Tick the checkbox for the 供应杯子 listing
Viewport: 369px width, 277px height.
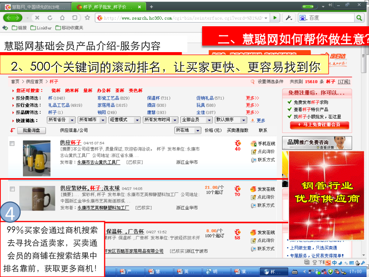pyautogui.click(x=12, y=144)
